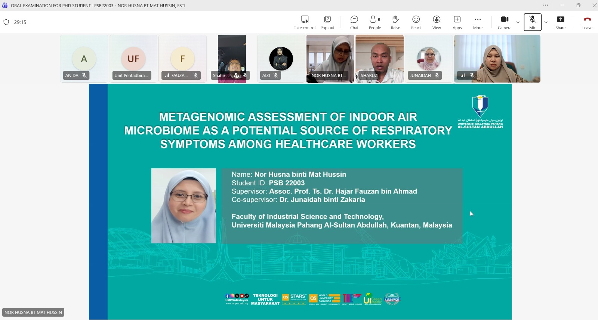This screenshot has height=320, width=598.
Task: Leave the meeting
Action: 587,22
